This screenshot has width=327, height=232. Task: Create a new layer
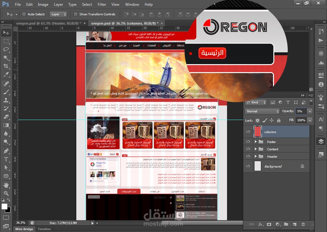(x=295, y=224)
